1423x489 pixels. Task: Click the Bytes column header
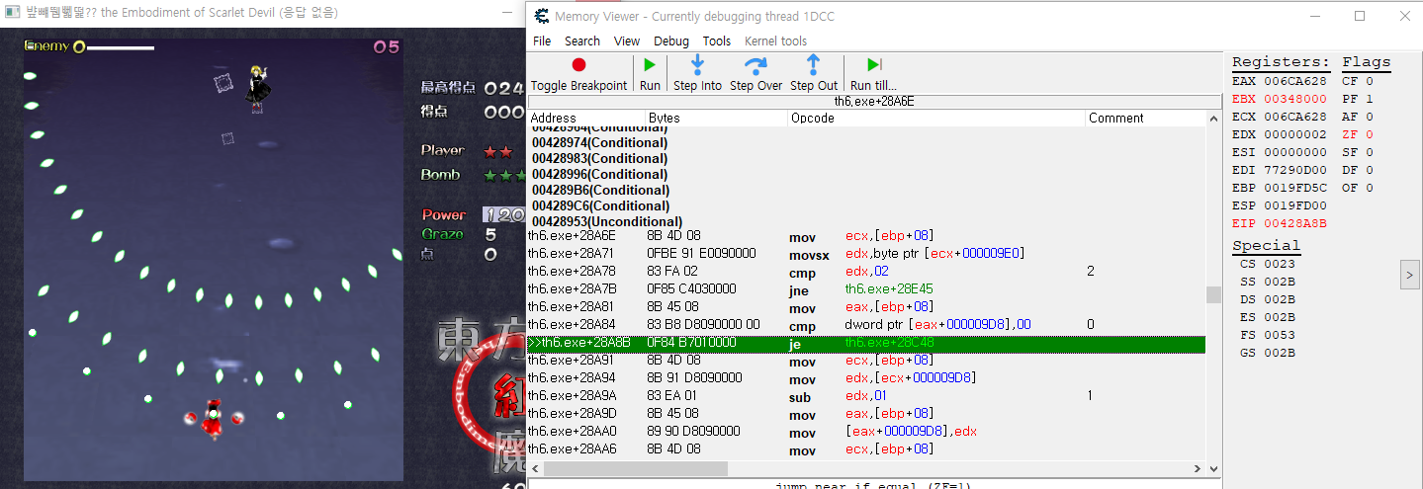[x=717, y=118]
